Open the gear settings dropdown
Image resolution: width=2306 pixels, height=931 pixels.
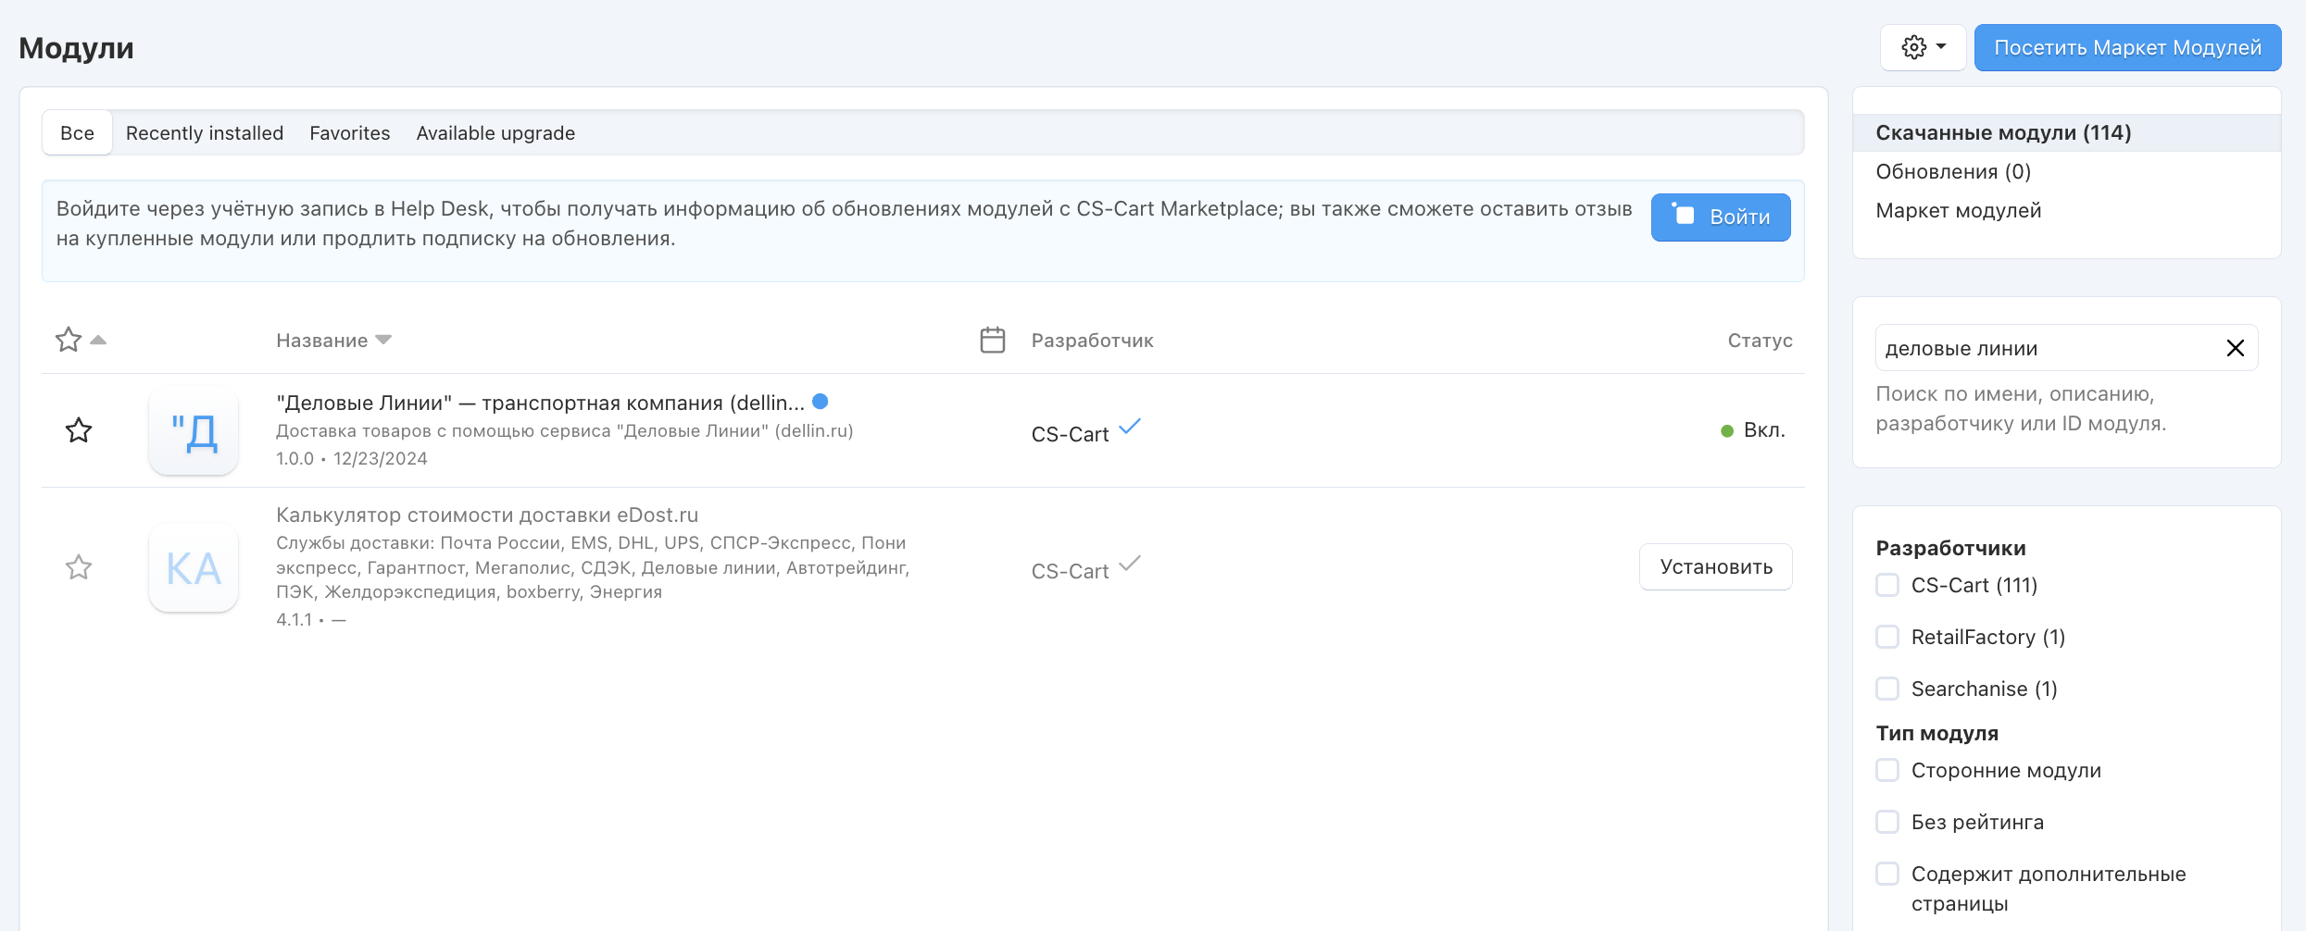[x=1923, y=47]
